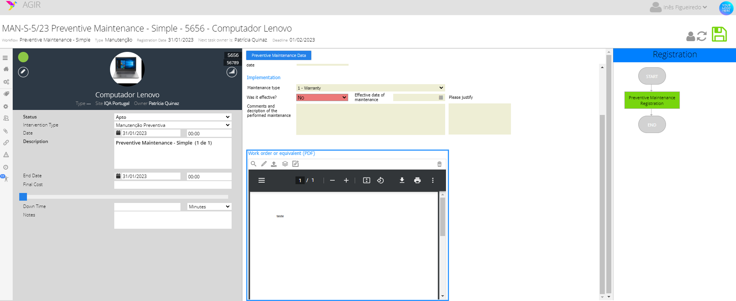Click the Final Cost input field
The height and width of the screenshot is (301, 736).
coord(173,185)
